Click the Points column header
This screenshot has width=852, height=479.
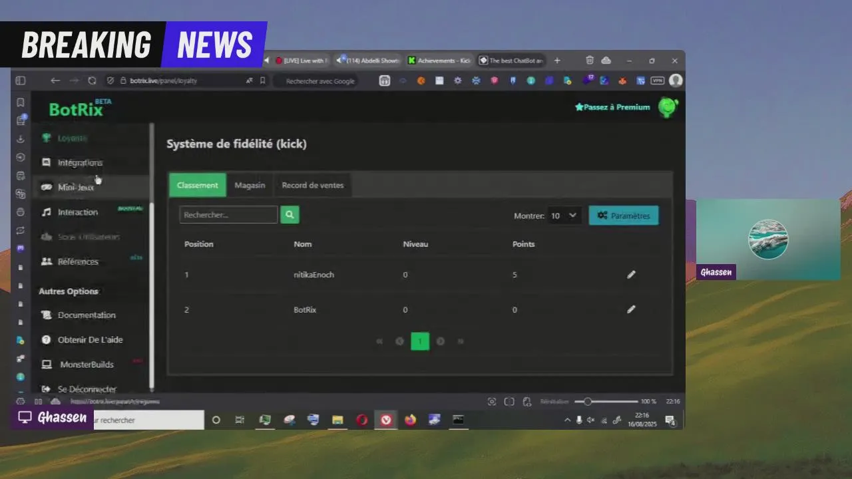tap(523, 244)
